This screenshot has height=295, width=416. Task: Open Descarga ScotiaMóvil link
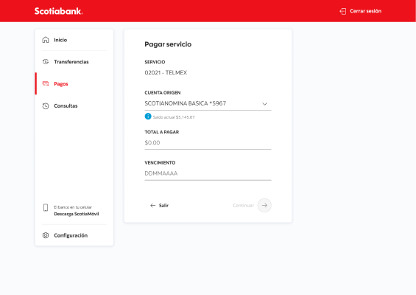[x=77, y=214]
